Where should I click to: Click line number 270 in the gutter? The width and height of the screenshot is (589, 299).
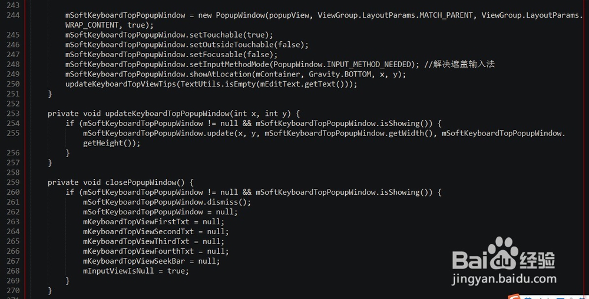13,290
